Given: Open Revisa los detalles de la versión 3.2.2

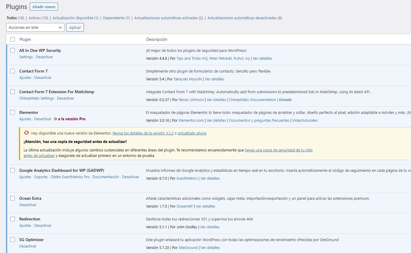Looking at the screenshot, I should click(x=143, y=133).
